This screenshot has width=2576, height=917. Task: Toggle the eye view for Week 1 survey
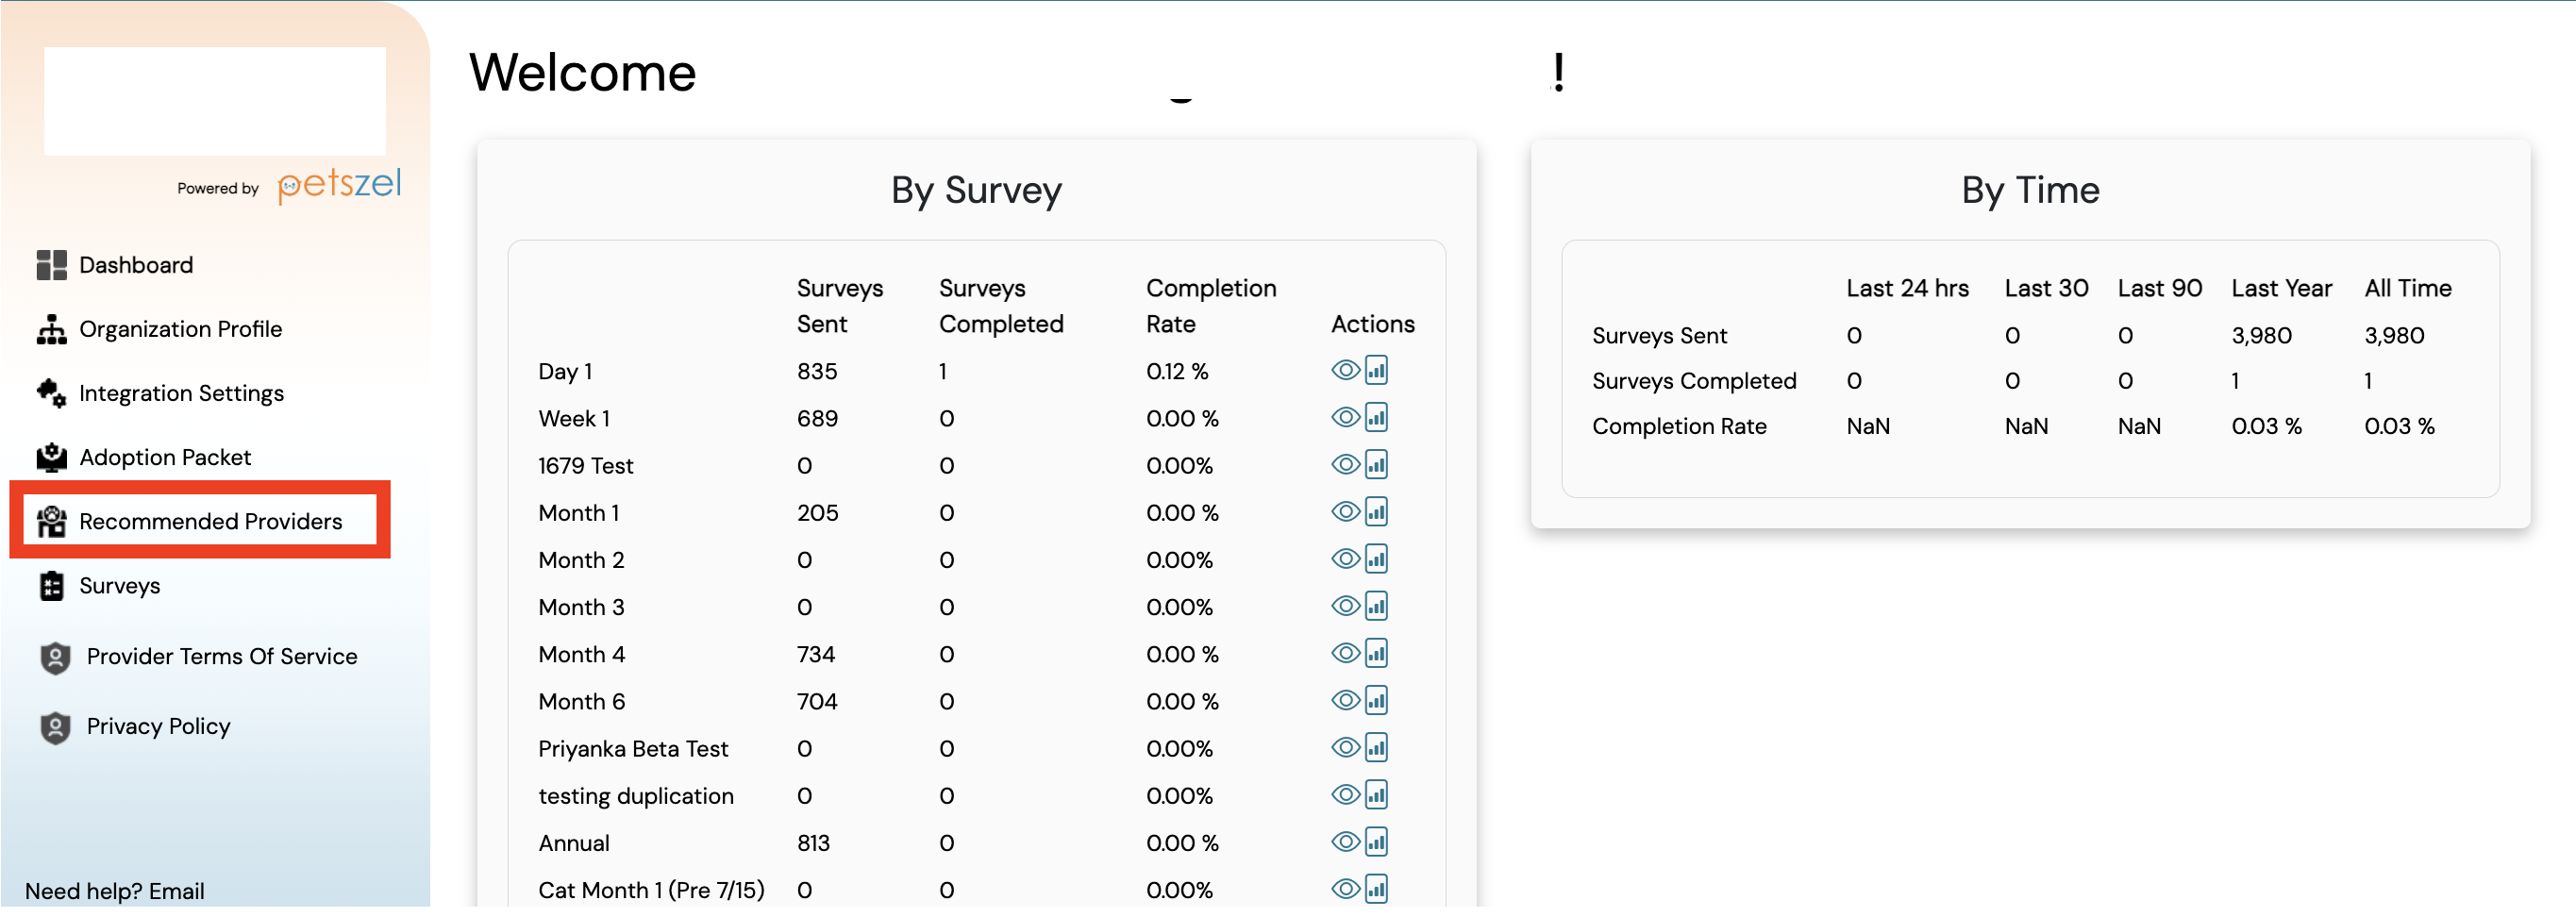(x=1343, y=417)
